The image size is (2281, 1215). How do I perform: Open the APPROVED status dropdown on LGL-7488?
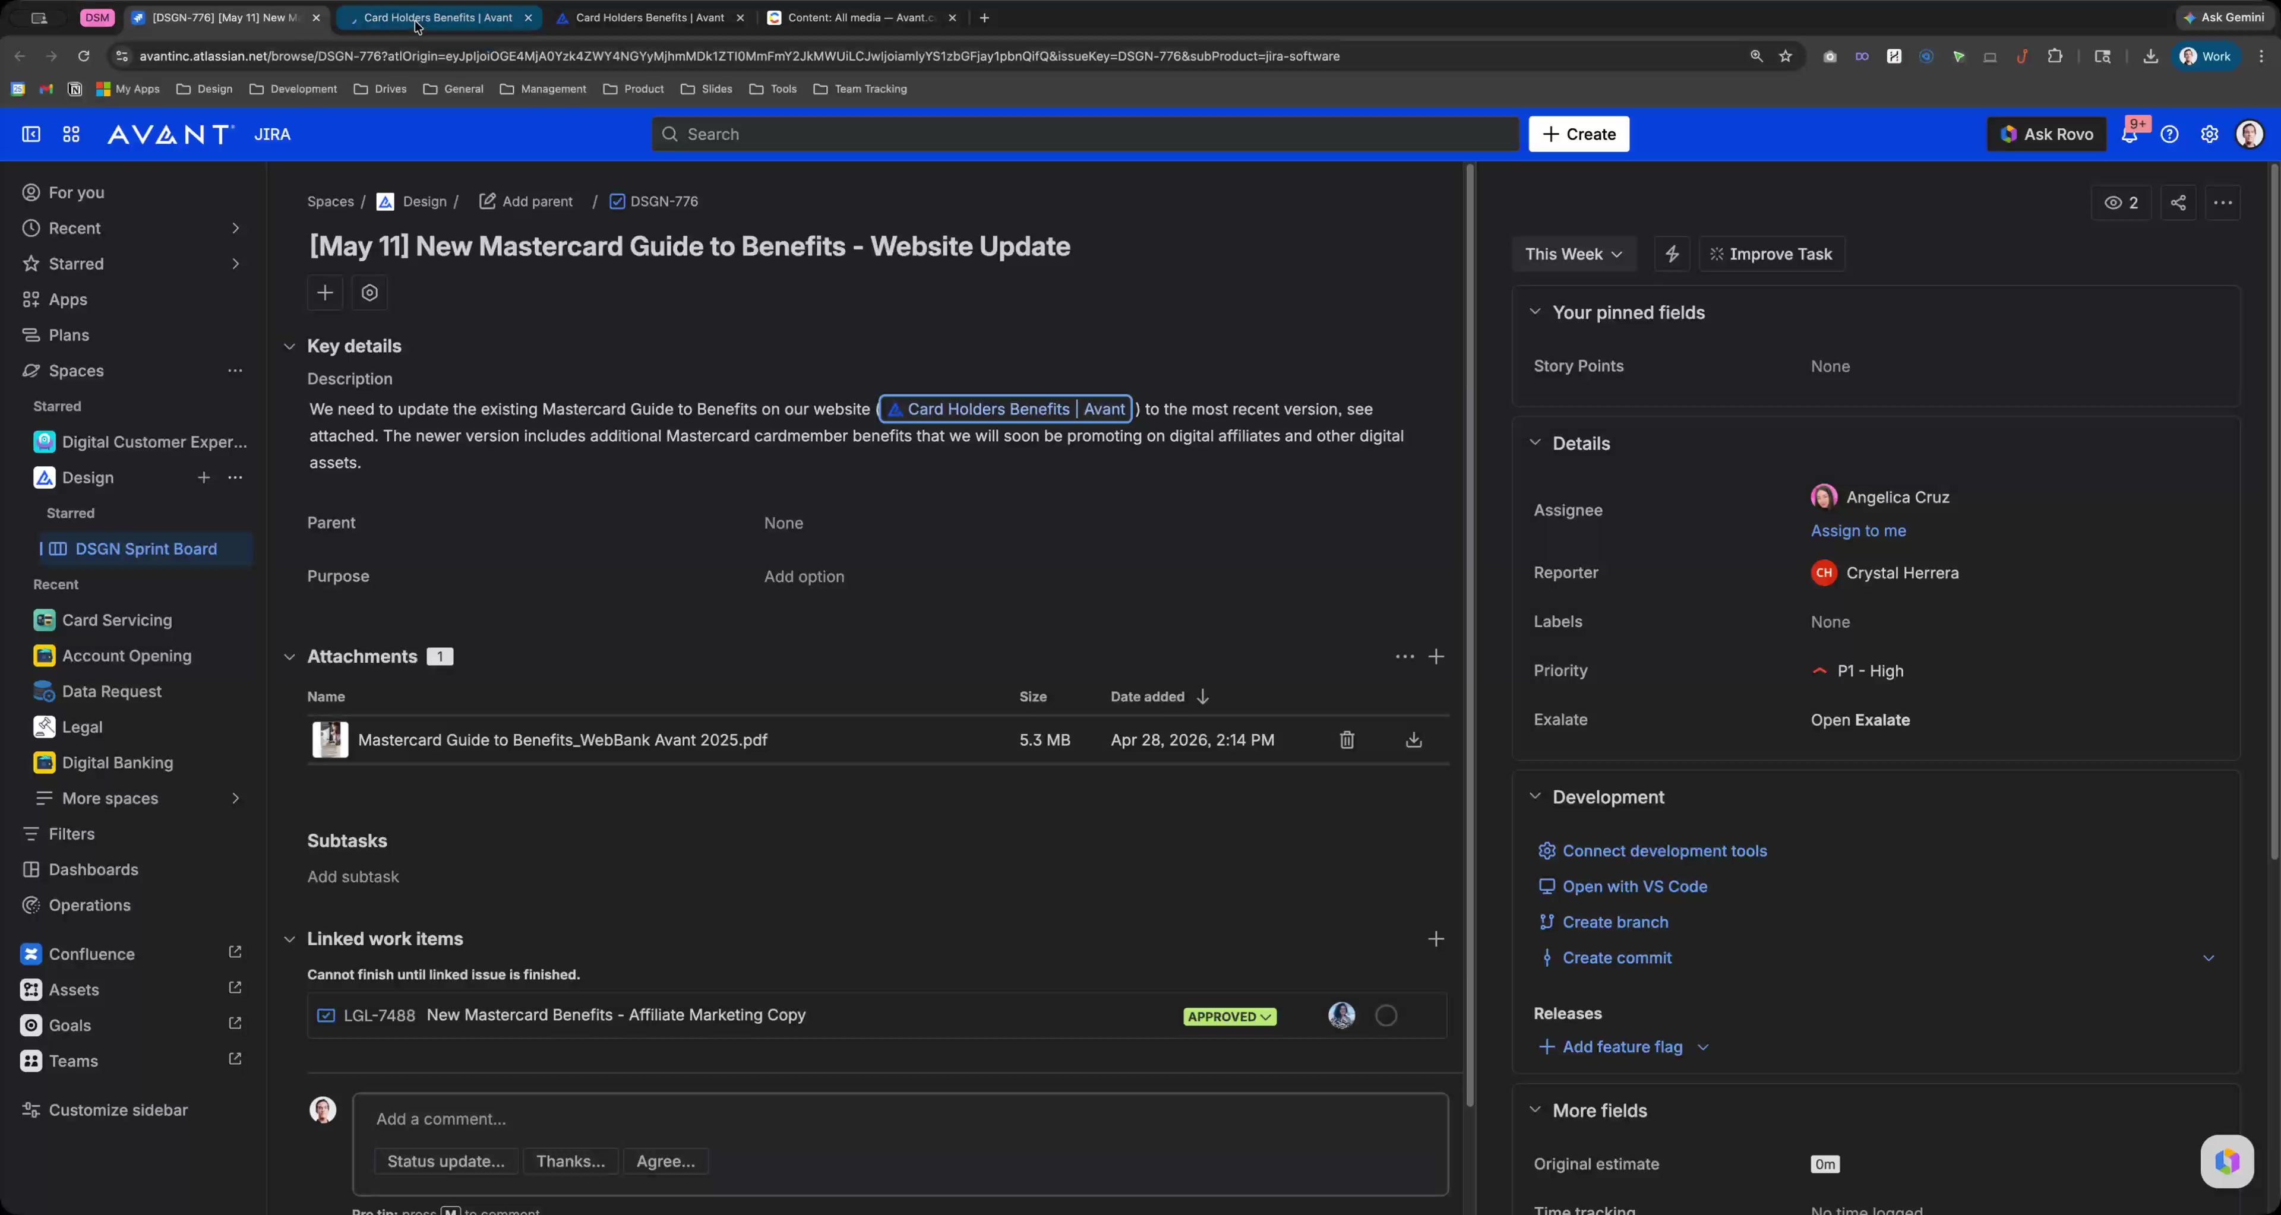click(x=1230, y=1017)
